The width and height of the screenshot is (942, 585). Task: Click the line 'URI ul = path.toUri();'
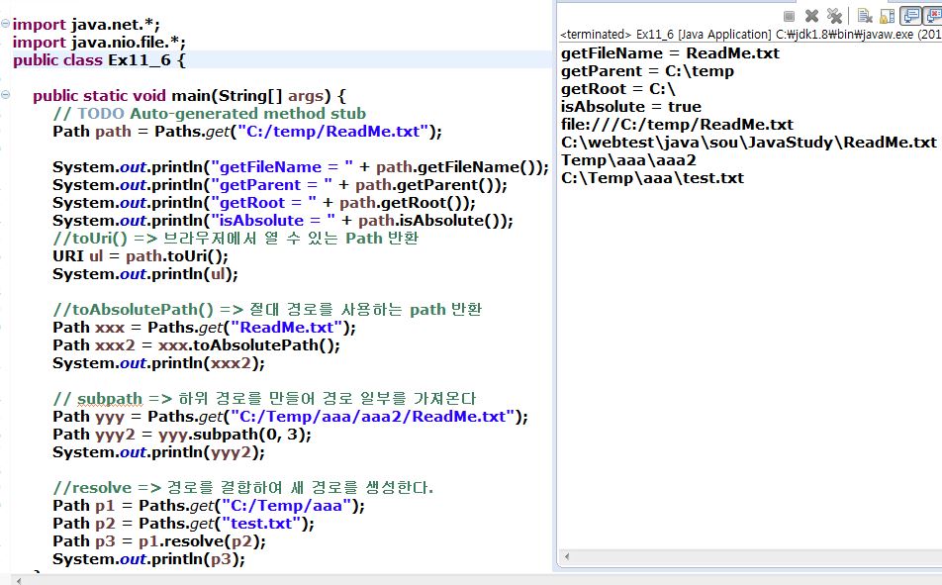[141, 256]
